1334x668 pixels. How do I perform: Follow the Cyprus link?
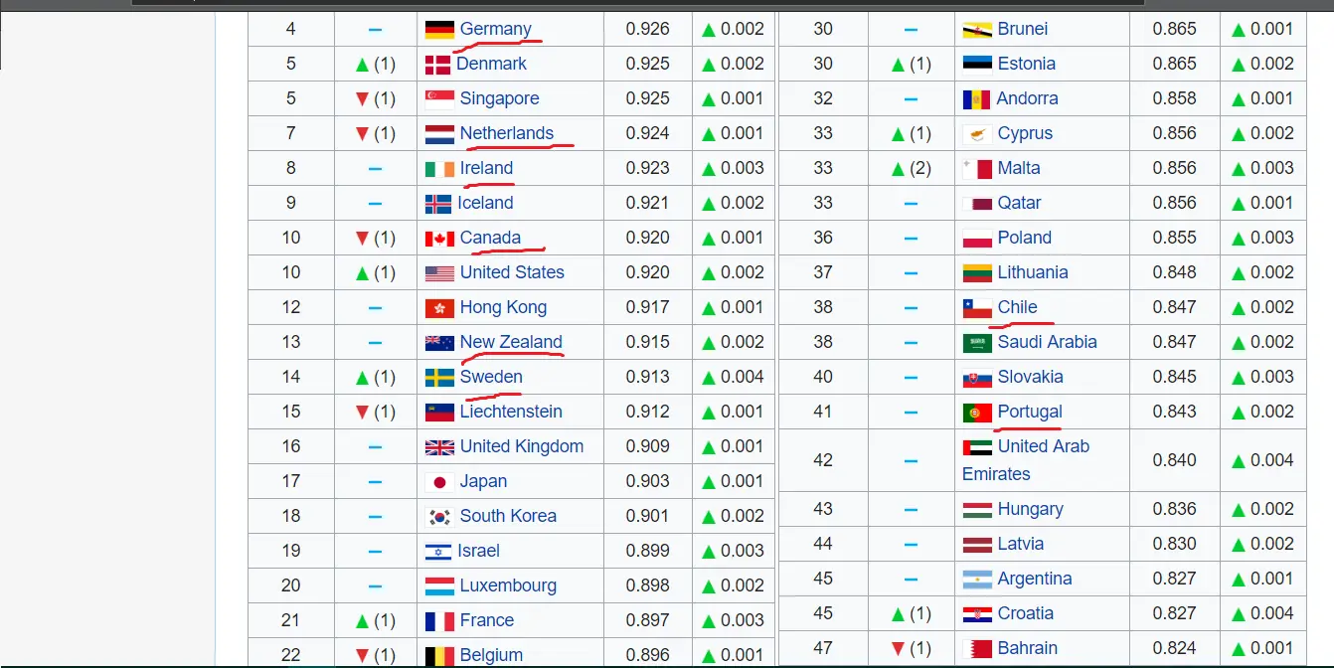coord(1025,133)
